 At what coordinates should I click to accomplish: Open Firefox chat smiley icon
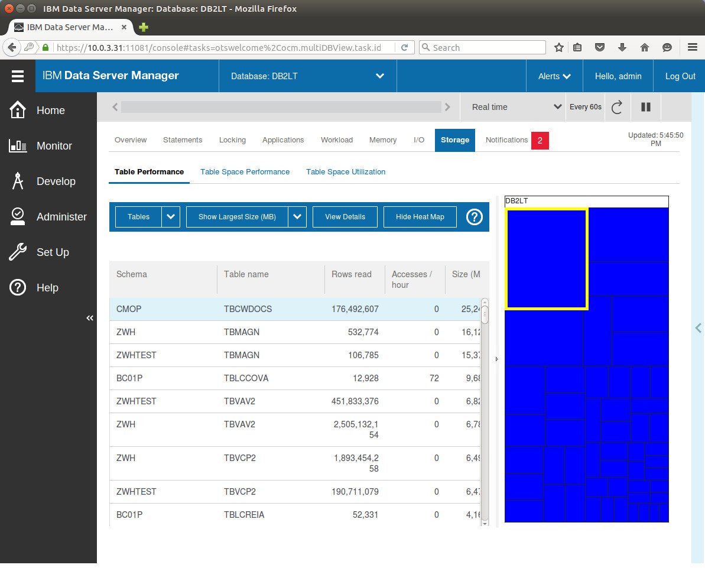pos(667,47)
